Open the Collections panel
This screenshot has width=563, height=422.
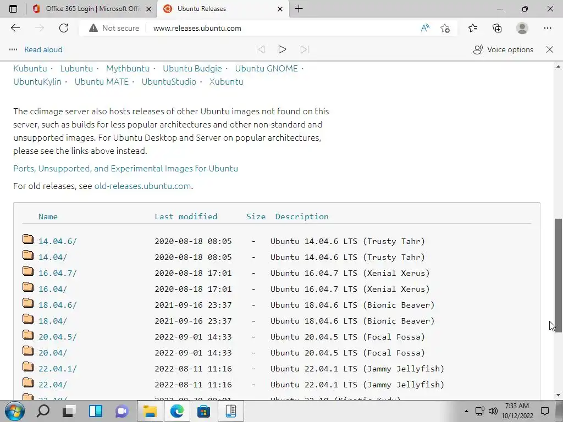point(497,28)
